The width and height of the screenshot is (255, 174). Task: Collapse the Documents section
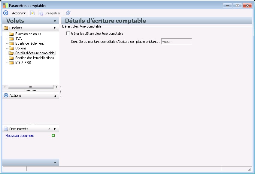[55, 129]
